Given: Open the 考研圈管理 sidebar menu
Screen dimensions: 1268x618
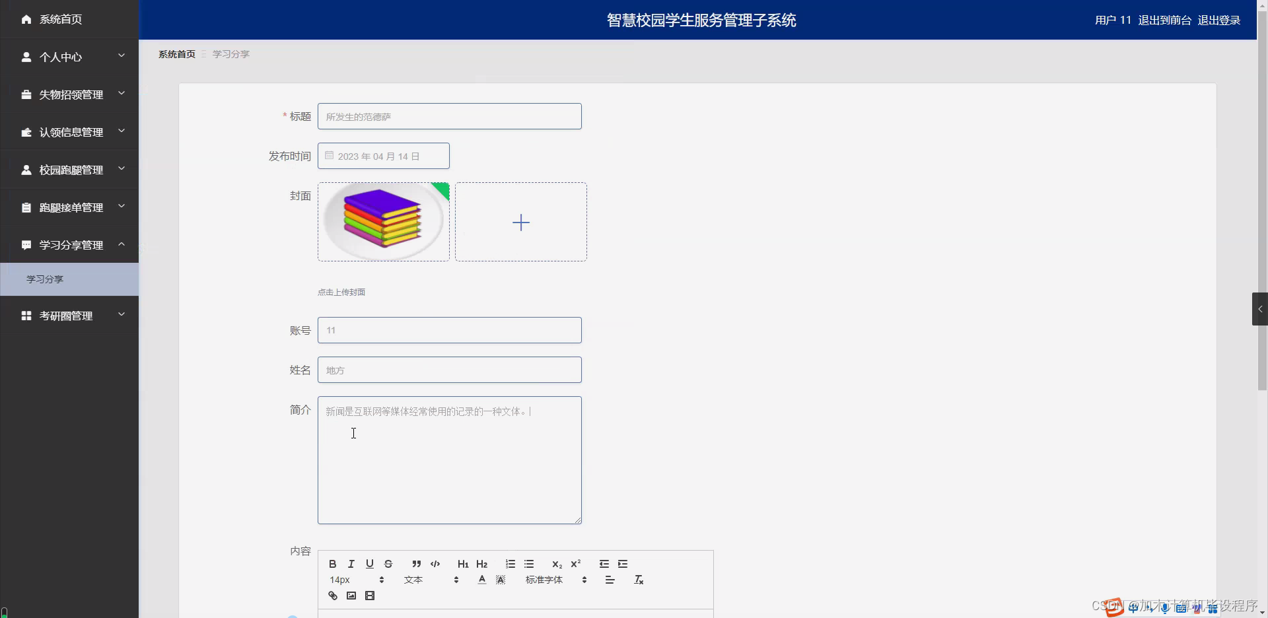Looking at the screenshot, I should click(x=66, y=315).
